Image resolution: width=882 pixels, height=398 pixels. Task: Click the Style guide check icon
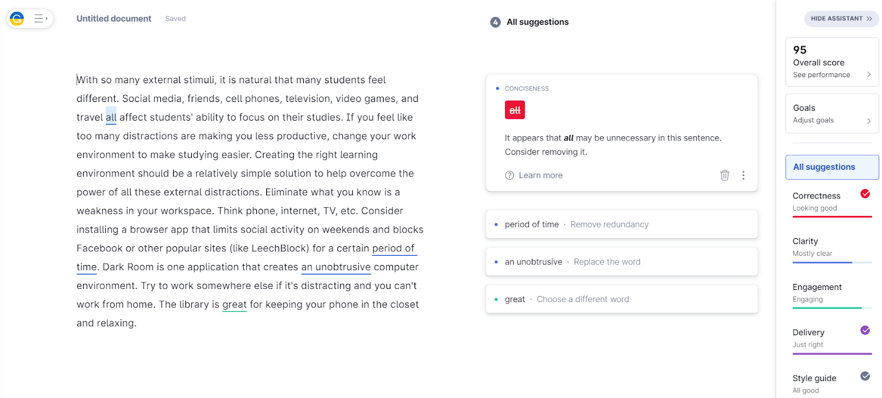click(865, 376)
